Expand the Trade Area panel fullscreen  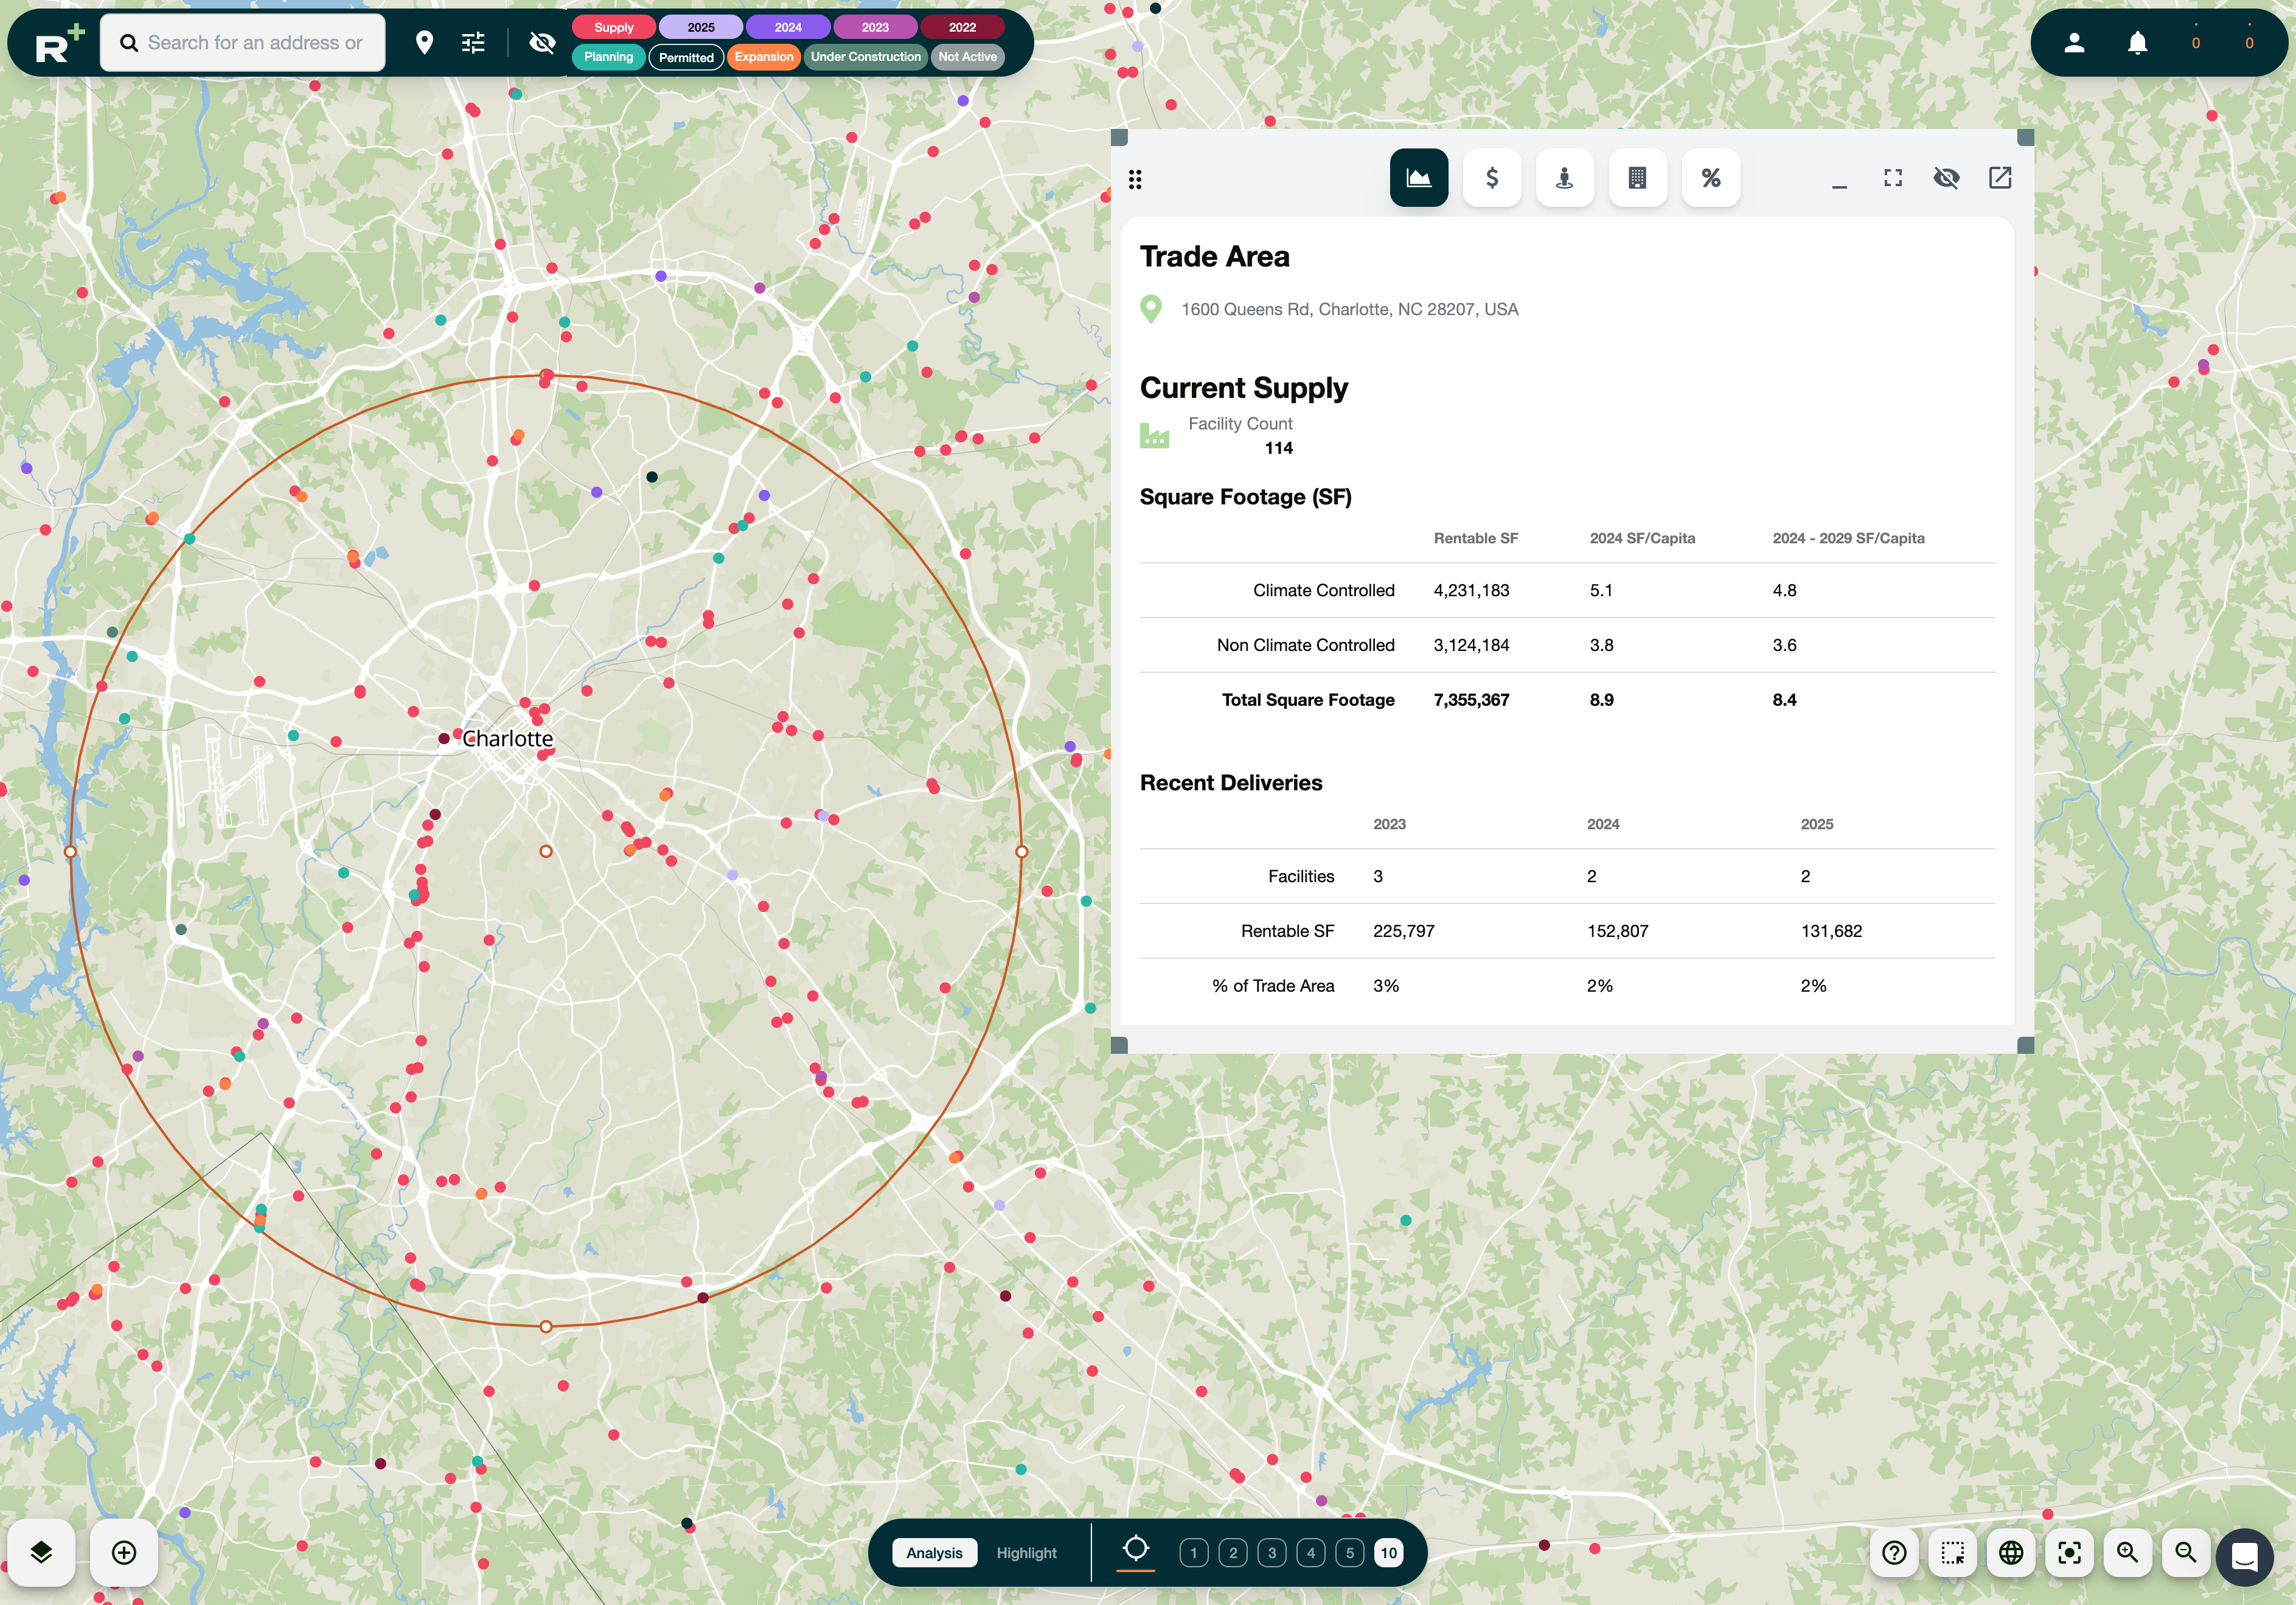(x=1892, y=178)
